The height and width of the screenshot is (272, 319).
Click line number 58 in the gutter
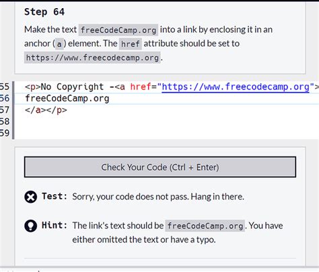[5, 122]
